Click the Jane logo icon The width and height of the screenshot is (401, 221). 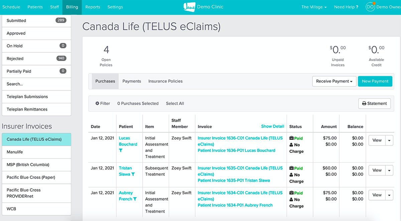(189, 7)
